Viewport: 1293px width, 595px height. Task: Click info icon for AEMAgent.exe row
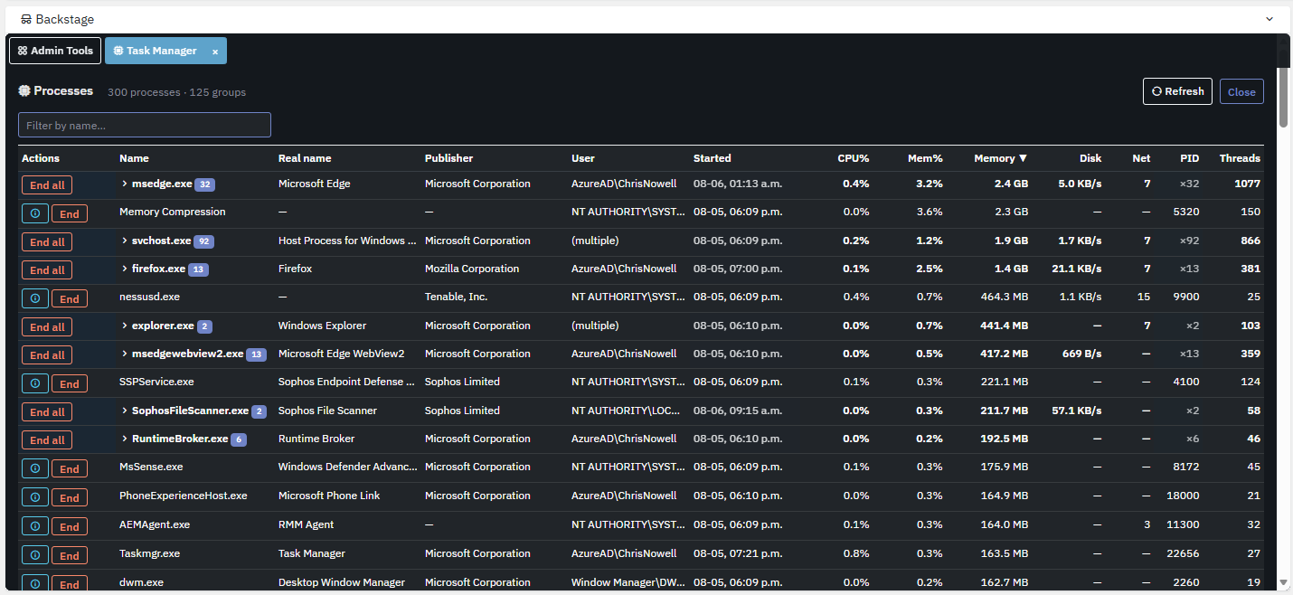point(34,526)
